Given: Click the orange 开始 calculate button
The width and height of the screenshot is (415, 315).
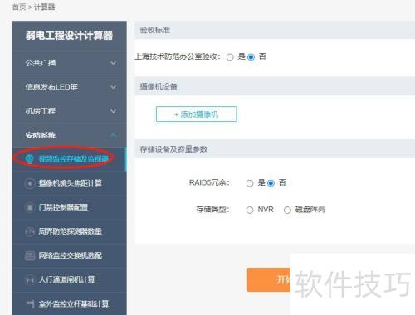Looking at the screenshot, I should coord(268,279).
